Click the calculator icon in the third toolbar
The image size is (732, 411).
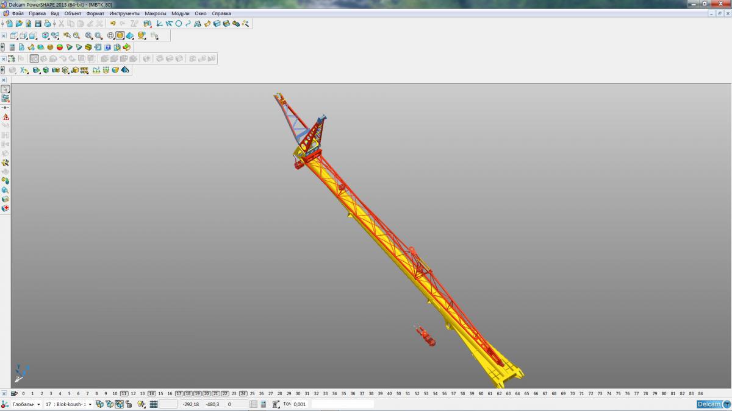tap(12, 47)
